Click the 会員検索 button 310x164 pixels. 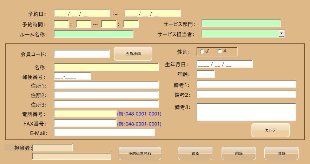pyautogui.click(x=133, y=54)
